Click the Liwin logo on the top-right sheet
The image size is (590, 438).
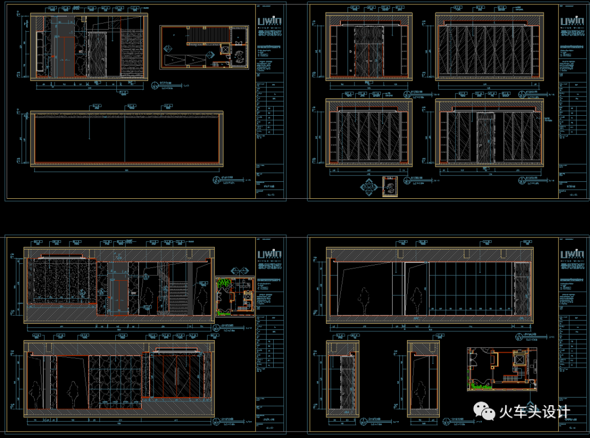coord(573,21)
